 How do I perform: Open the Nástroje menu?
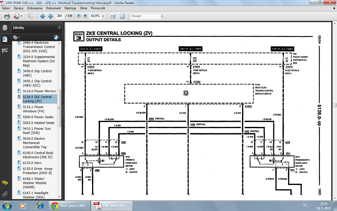pos(70,8)
